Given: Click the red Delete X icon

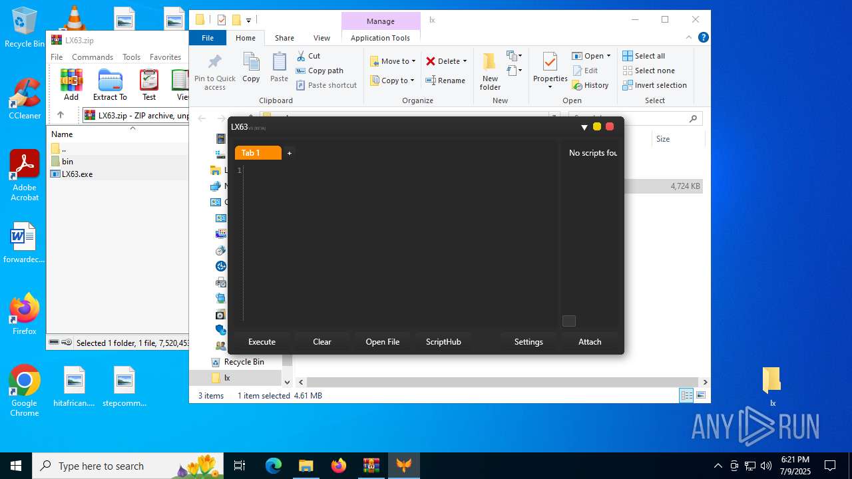Looking at the screenshot, I should (431, 61).
